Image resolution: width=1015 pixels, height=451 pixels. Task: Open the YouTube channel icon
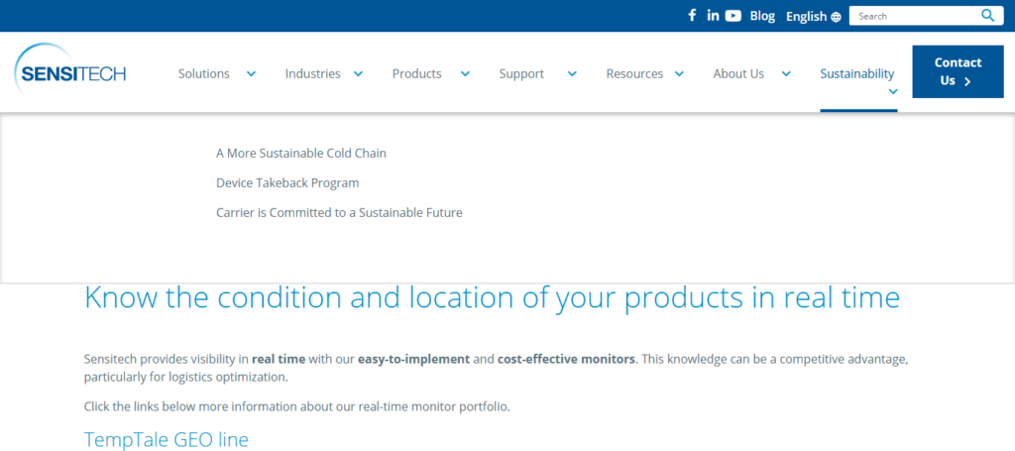(733, 16)
